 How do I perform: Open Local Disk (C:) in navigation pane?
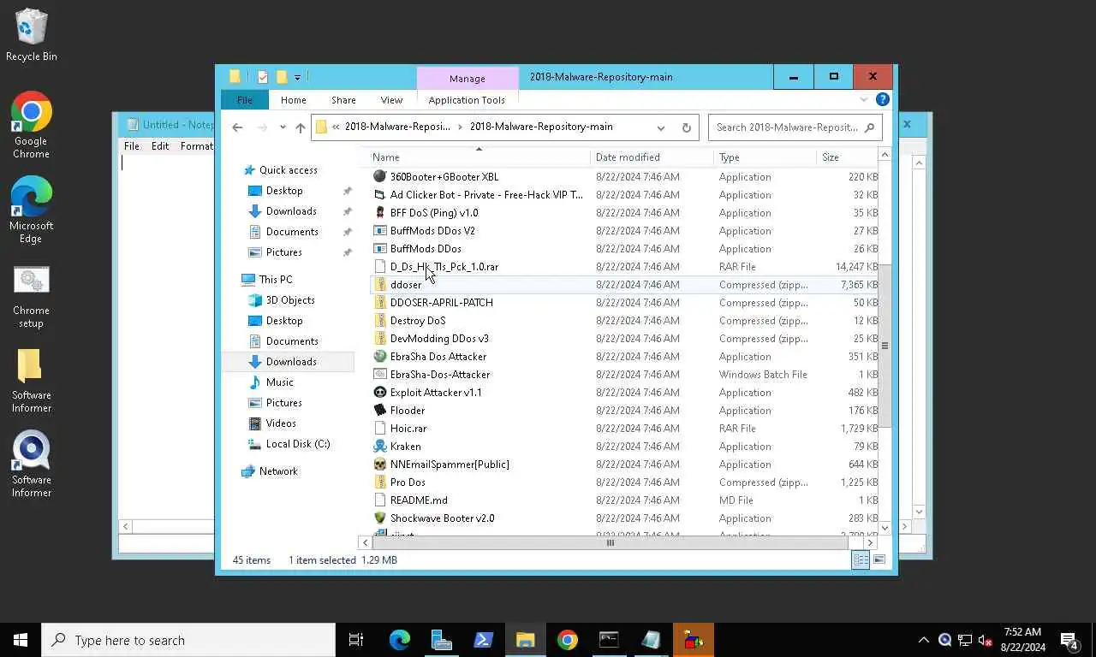click(x=297, y=444)
